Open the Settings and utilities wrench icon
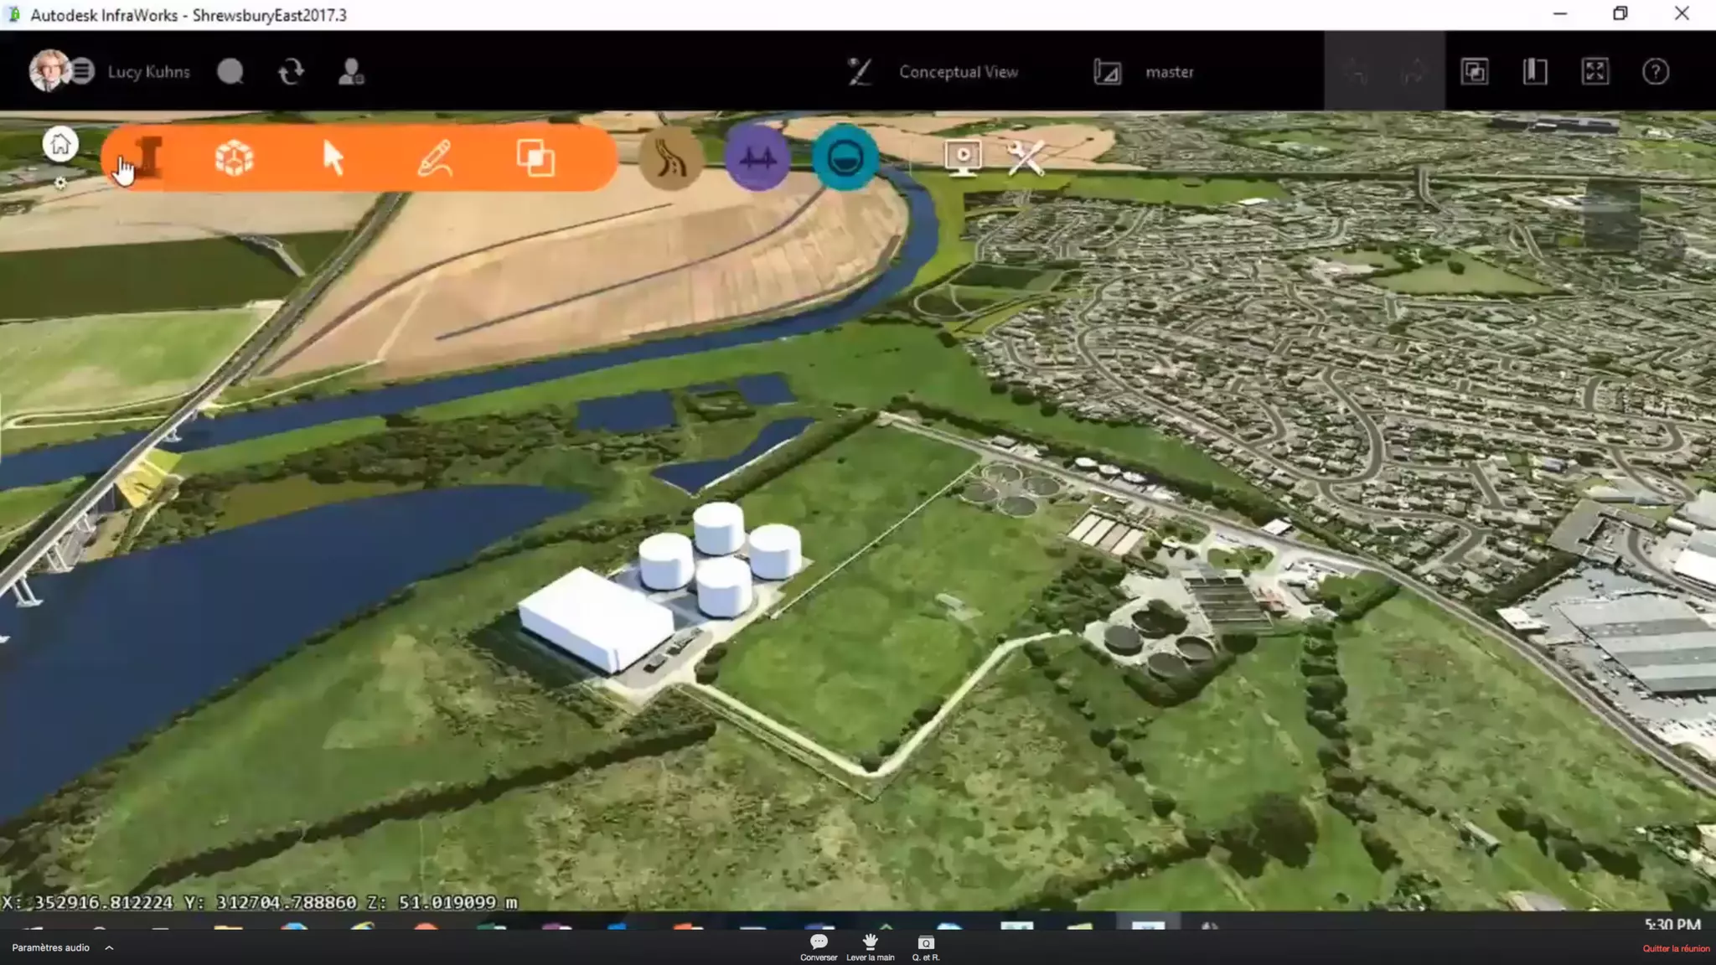 coord(1026,157)
